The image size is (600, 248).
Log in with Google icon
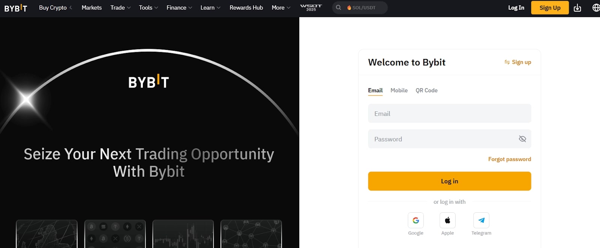(415, 221)
